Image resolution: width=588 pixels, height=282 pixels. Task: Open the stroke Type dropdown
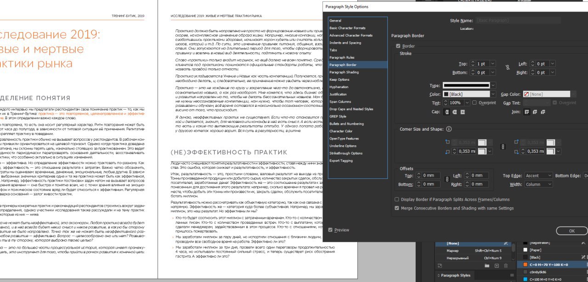pos(493,85)
